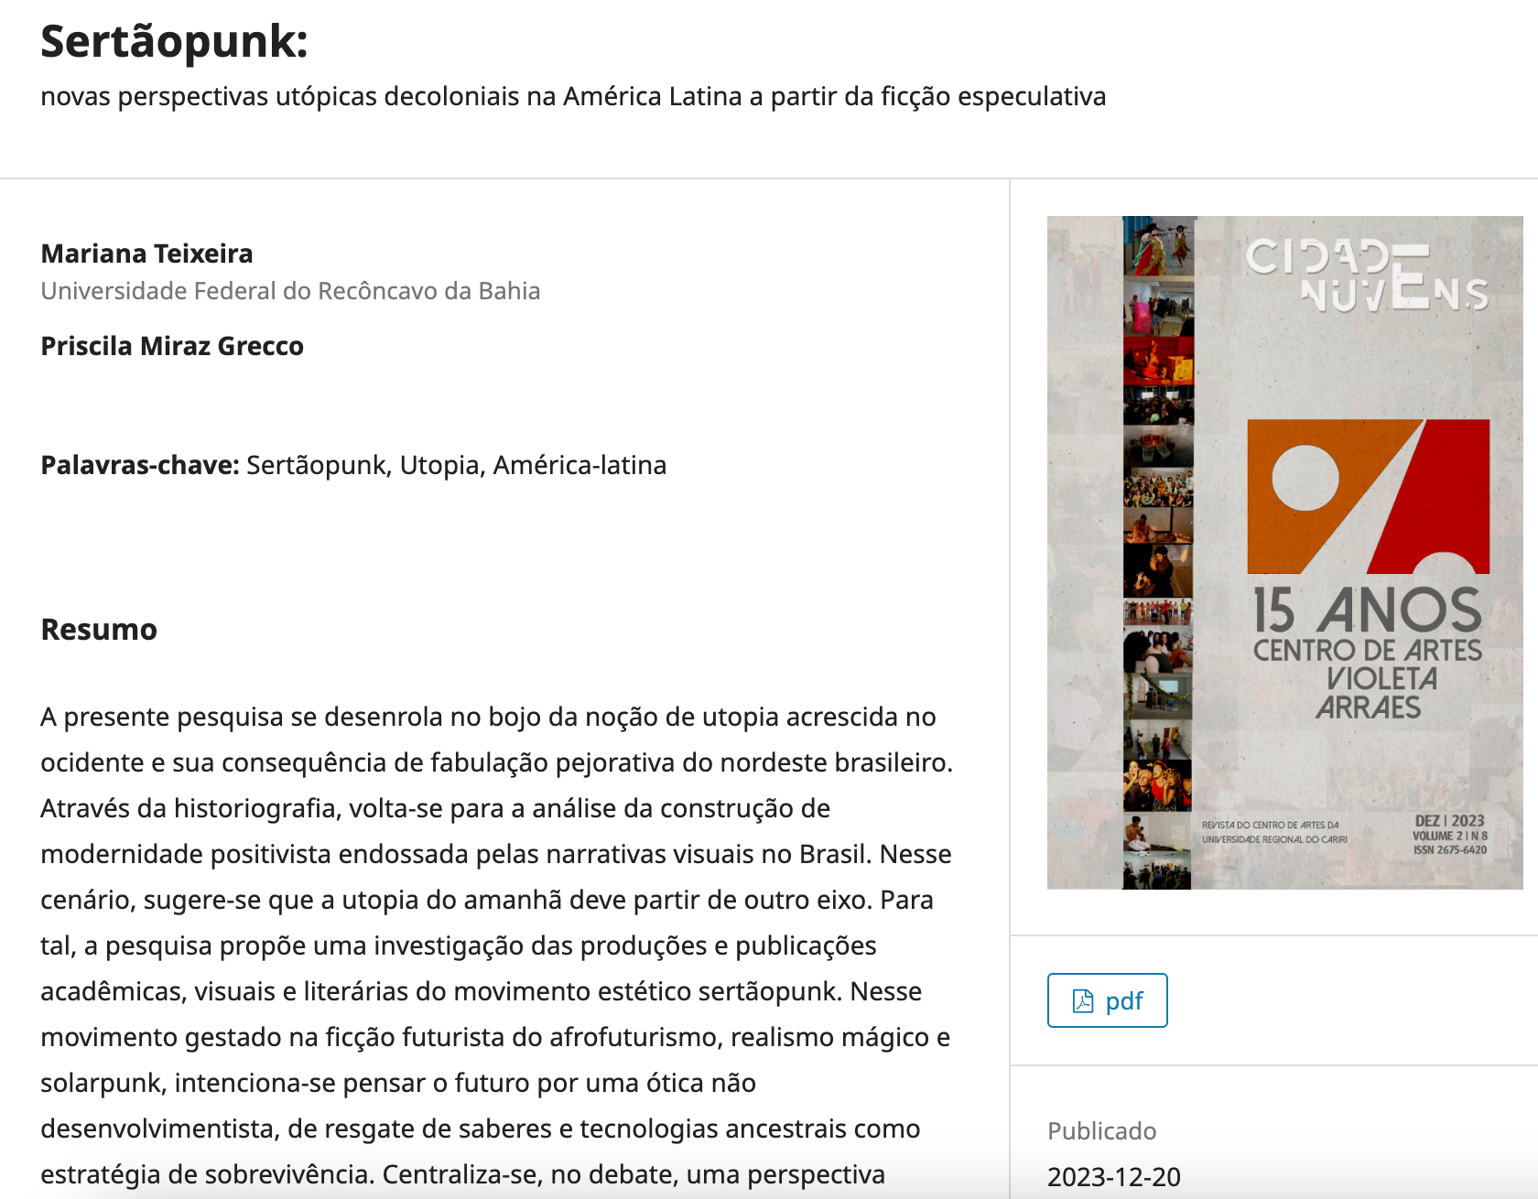Viewport: 1538px width, 1199px height.
Task: Click Centro de Artes Violeta Arraes text
Action: click(x=1368, y=679)
